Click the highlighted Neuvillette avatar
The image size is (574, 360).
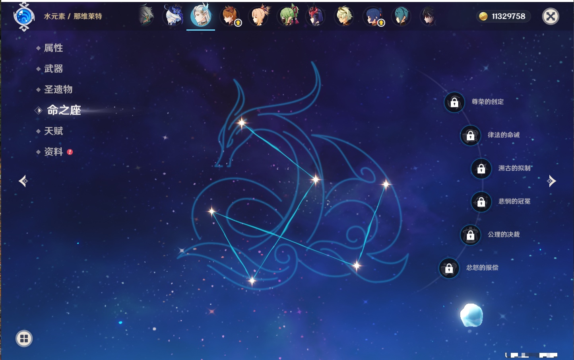tap(201, 16)
